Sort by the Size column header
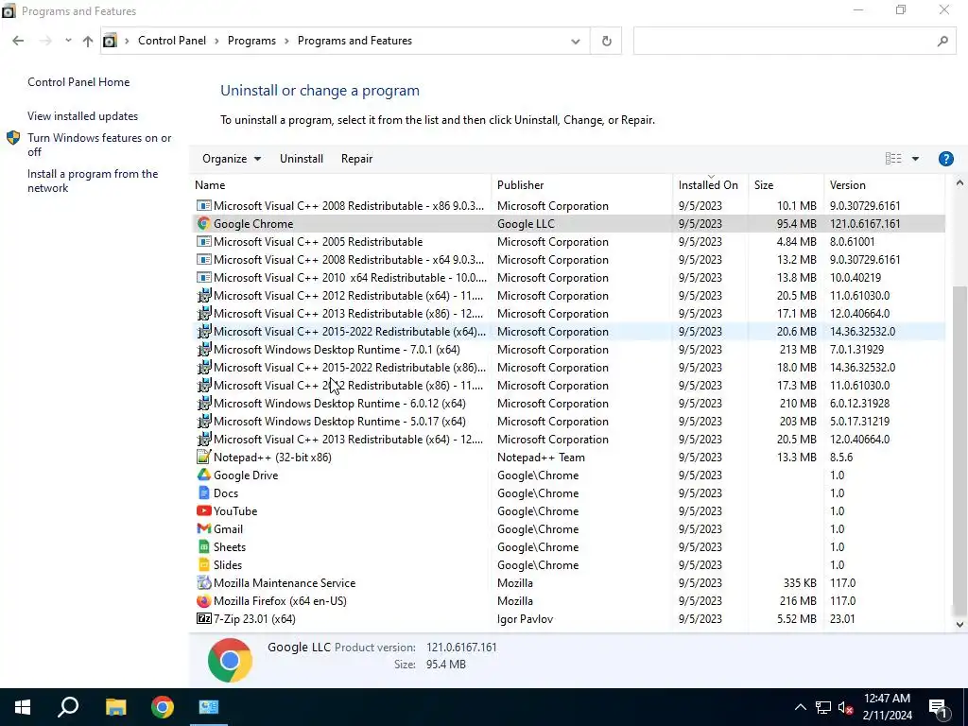968x726 pixels. coord(786,184)
